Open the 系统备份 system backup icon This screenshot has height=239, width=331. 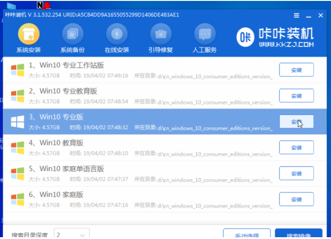coord(73,34)
